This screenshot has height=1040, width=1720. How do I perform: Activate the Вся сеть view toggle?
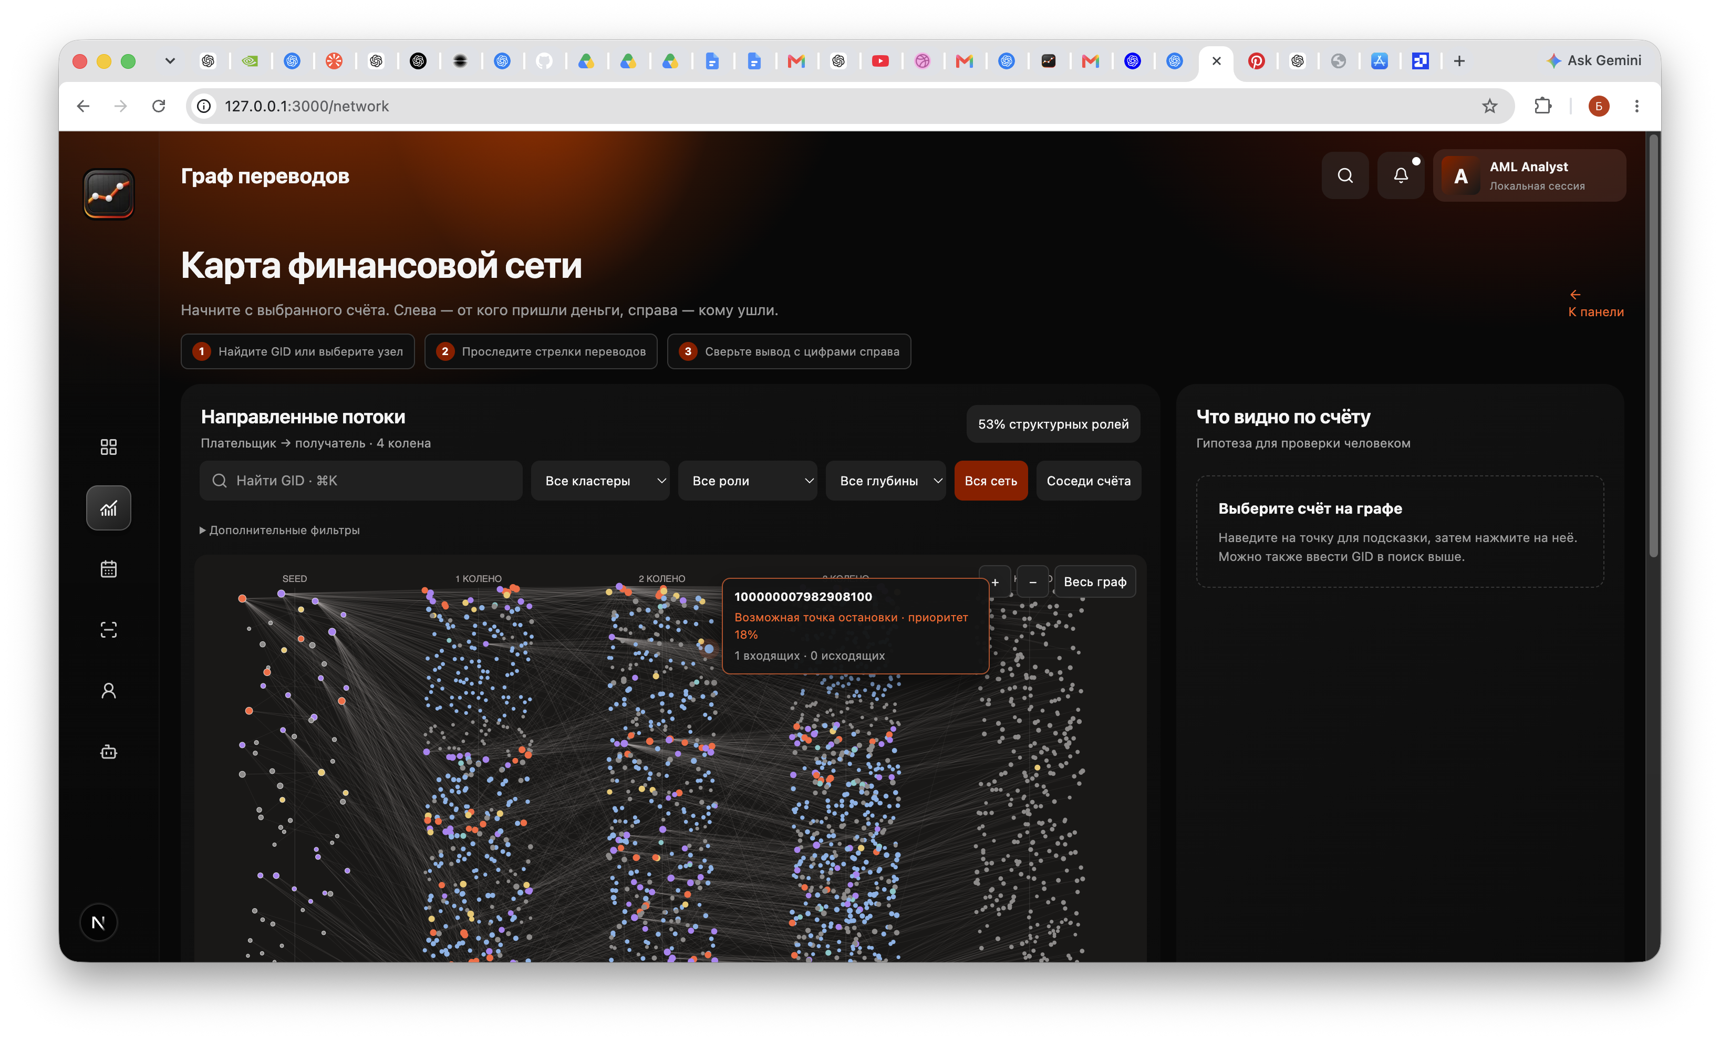990,481
